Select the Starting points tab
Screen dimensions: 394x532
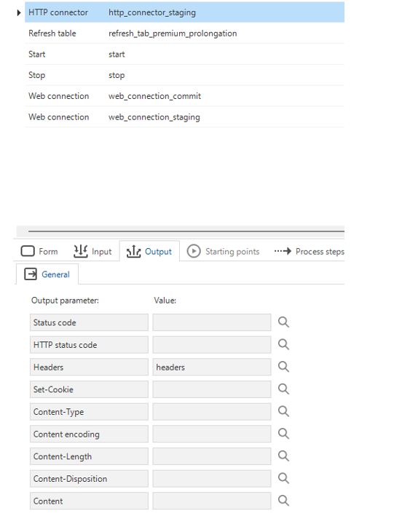pyautogui.click(x=223, y=251)
